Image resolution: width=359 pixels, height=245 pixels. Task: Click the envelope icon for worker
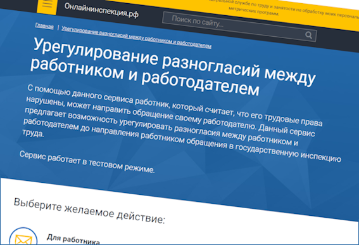(23, 239)
